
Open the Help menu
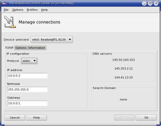coord(44,10)
